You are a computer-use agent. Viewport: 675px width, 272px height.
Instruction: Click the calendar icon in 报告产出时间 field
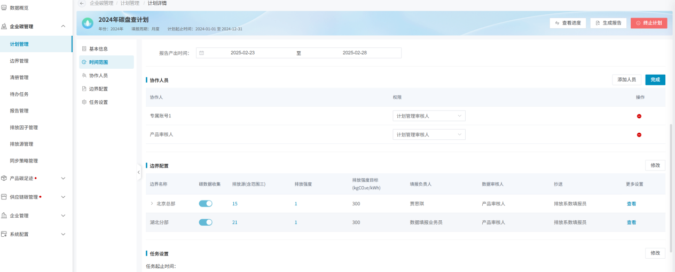202,53
